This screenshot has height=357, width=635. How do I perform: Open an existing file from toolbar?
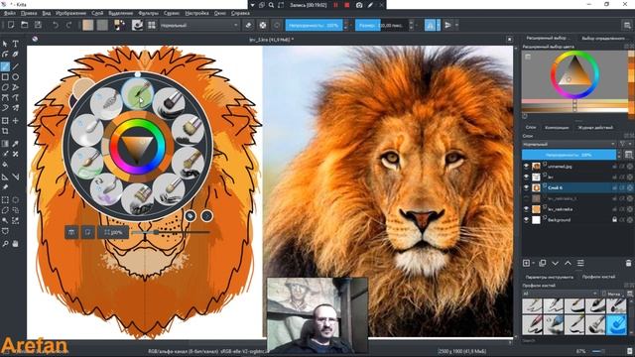coord(24,25)
